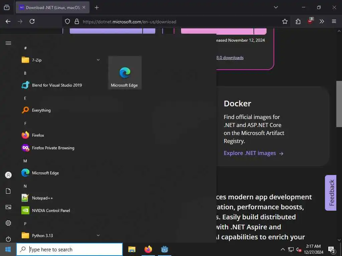Expand the Python 3.13 folder chevron
This screenshot has height=256, width=342.
click(98, 235)
